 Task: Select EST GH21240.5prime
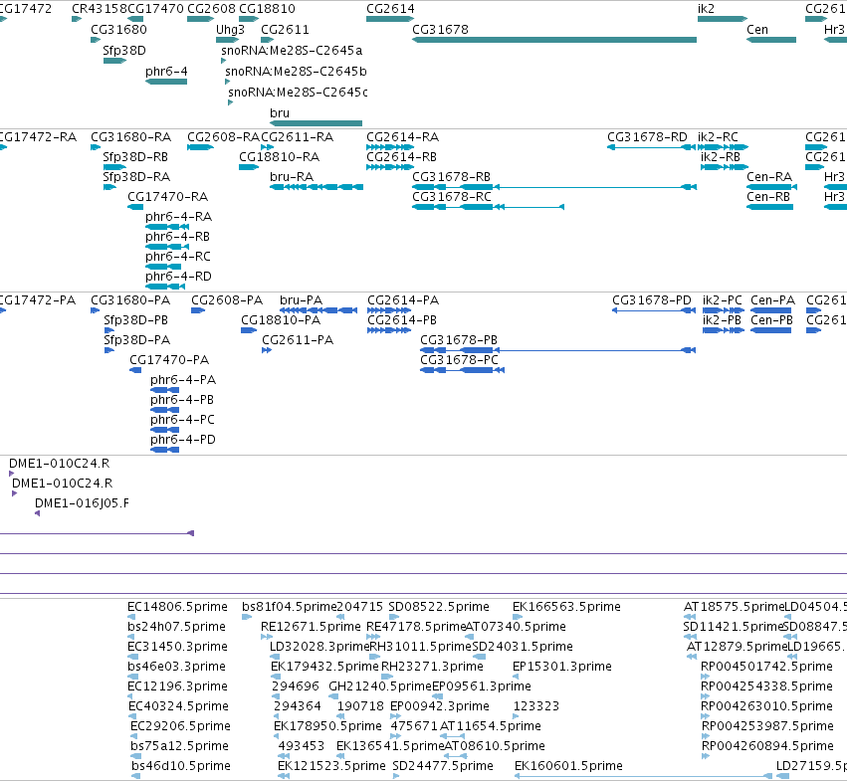(333, 696)
